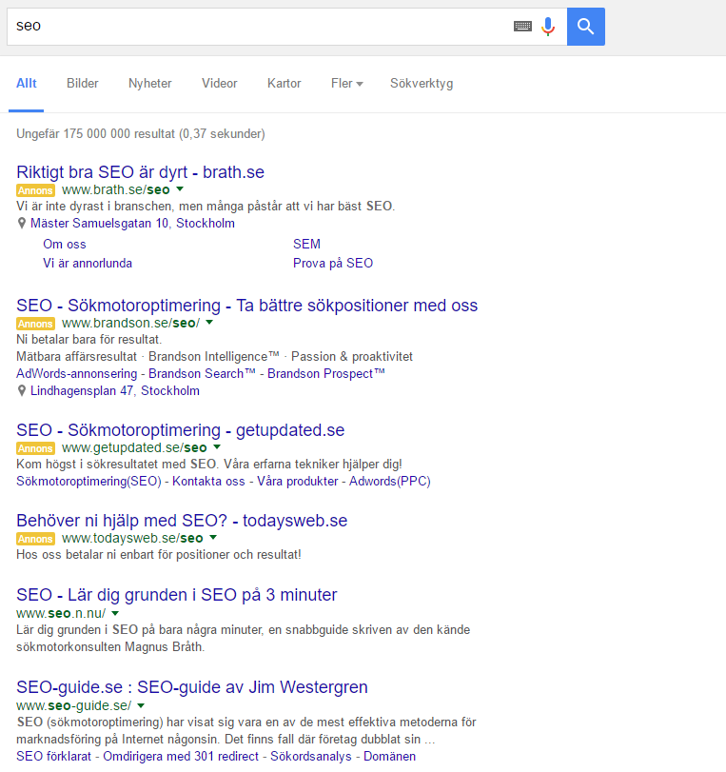The image size is (726, 772).
Task: Switch to the Nyheter tab
Action: (x=150, y=84)
